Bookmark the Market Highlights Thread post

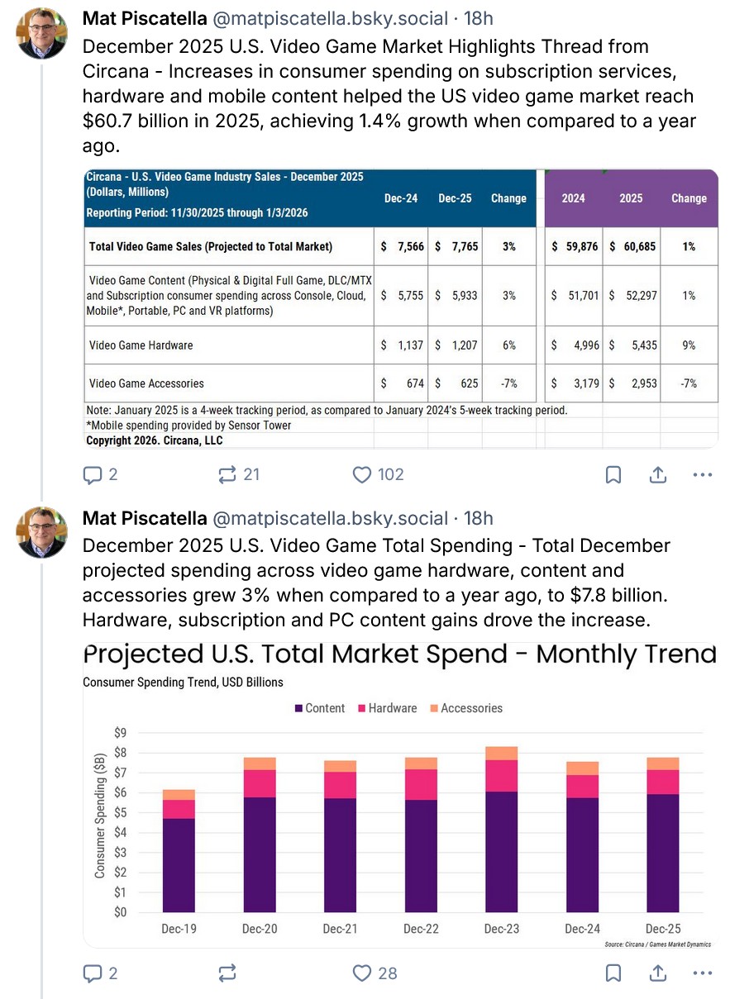tap(613, 475)
